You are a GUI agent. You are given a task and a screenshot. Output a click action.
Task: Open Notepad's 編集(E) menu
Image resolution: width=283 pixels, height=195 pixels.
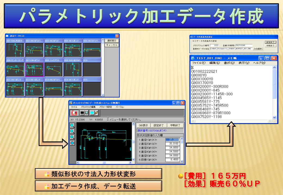215,63
